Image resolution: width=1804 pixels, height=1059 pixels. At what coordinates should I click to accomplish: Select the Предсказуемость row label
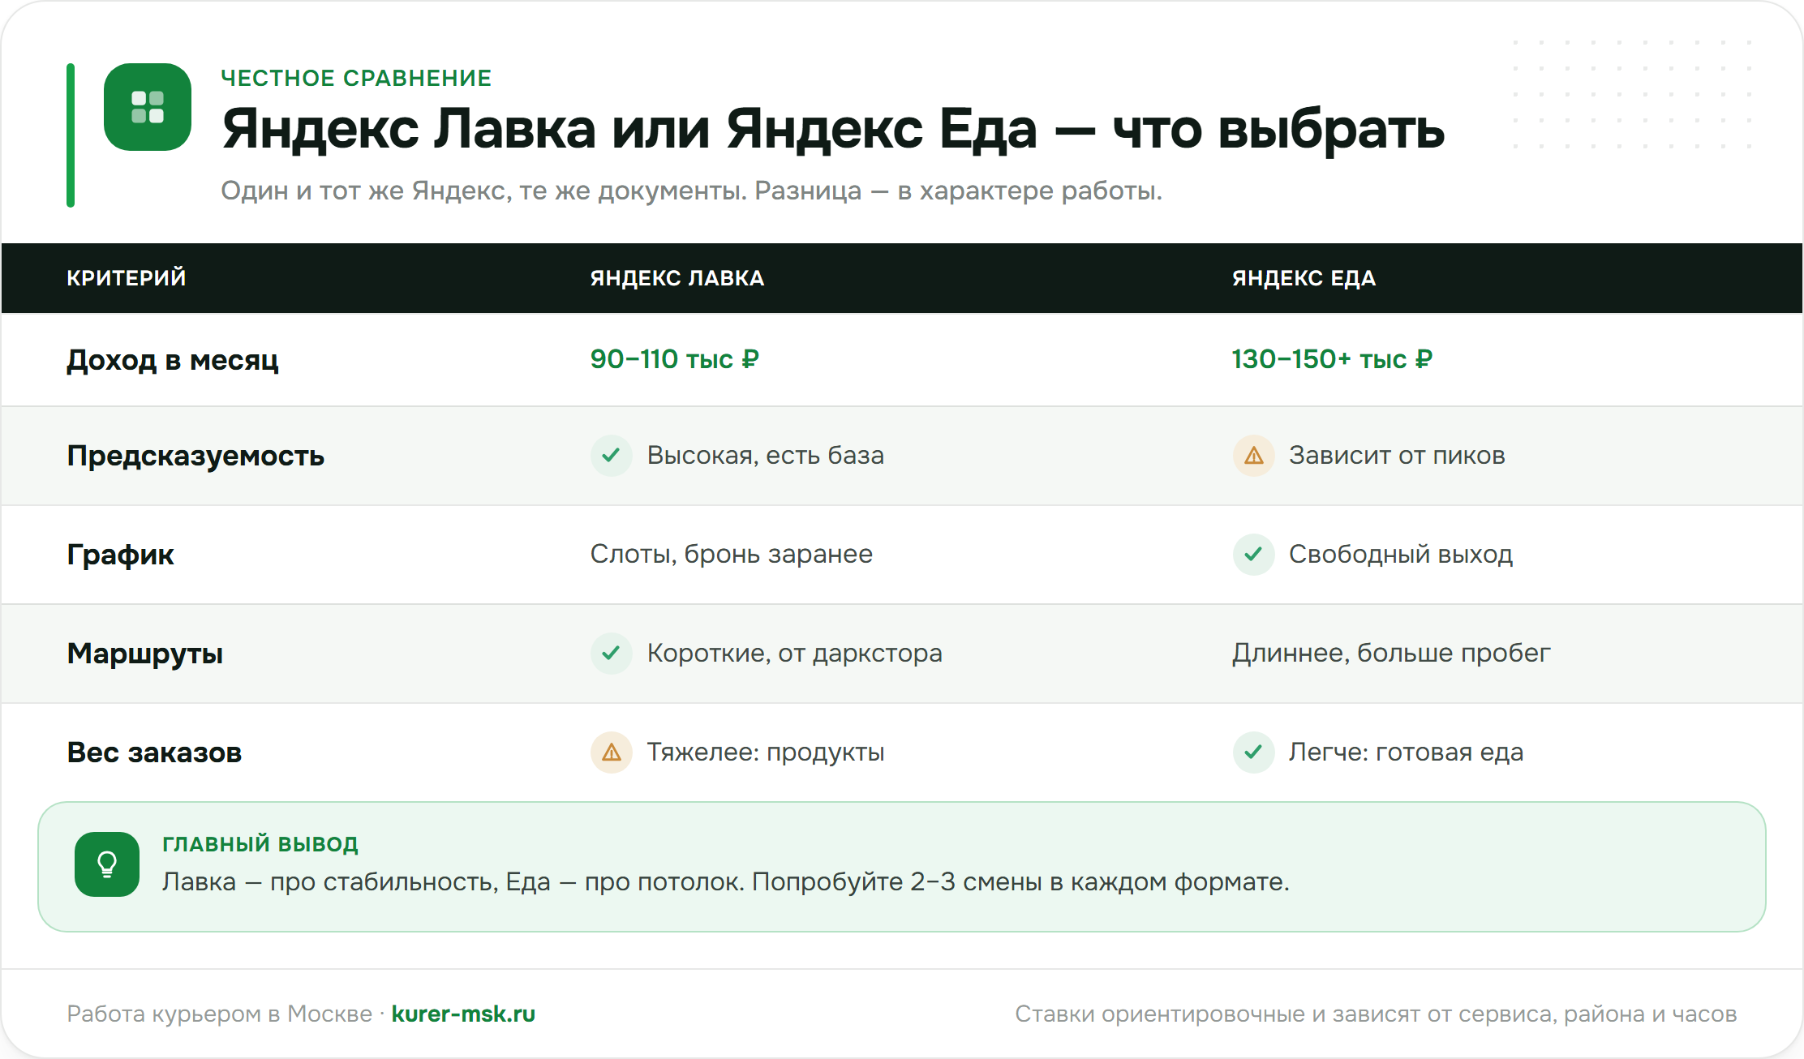[x=195, y=456]
